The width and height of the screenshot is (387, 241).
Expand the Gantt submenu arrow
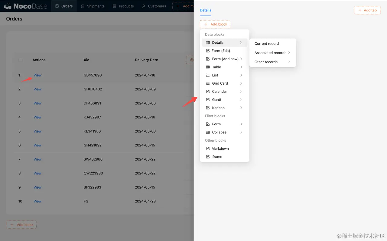pyautogui.click(x=241, y=100)
